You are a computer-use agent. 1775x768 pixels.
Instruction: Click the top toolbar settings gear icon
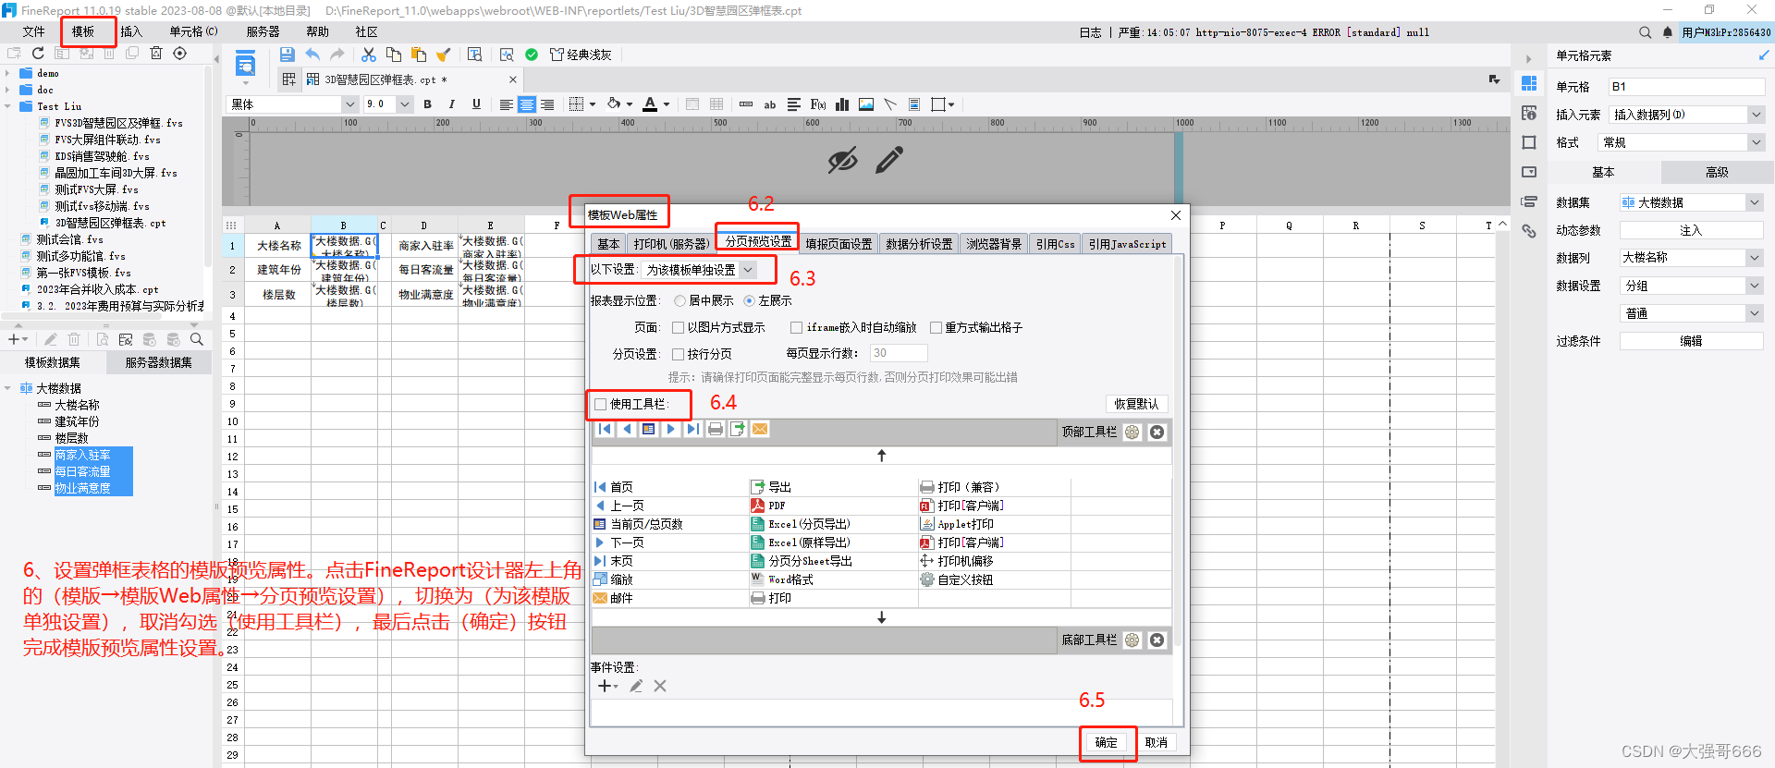point(1132,433)
